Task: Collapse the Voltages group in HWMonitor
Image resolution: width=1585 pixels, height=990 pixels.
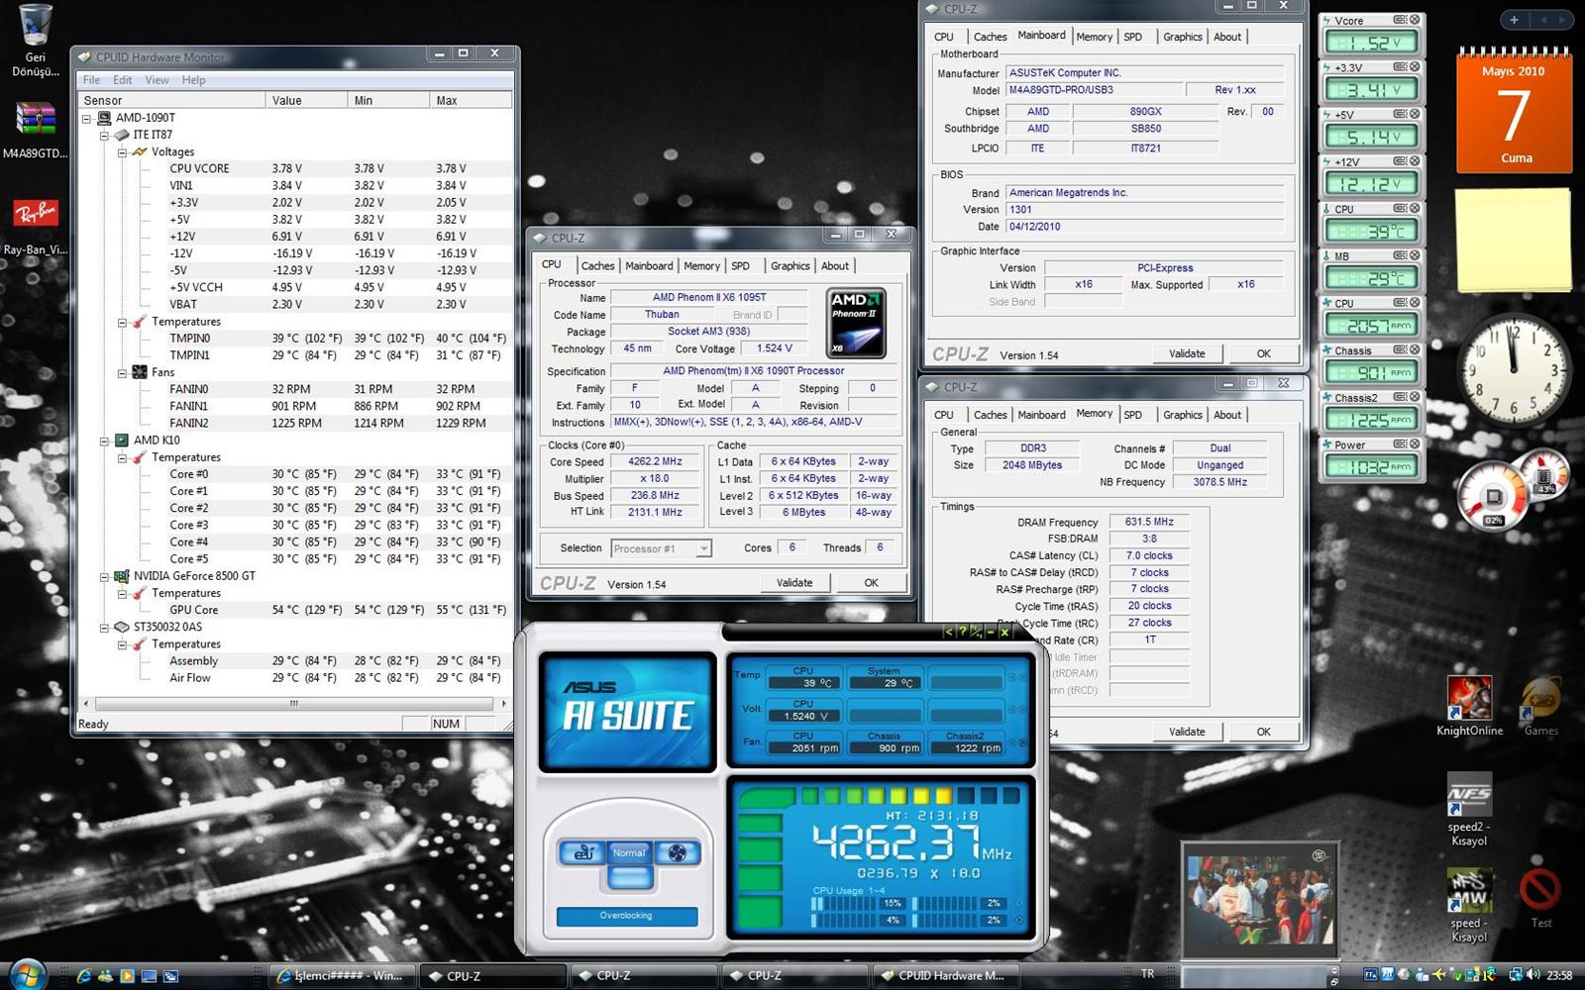Action: pyautogui.click(x=122, y=152)
